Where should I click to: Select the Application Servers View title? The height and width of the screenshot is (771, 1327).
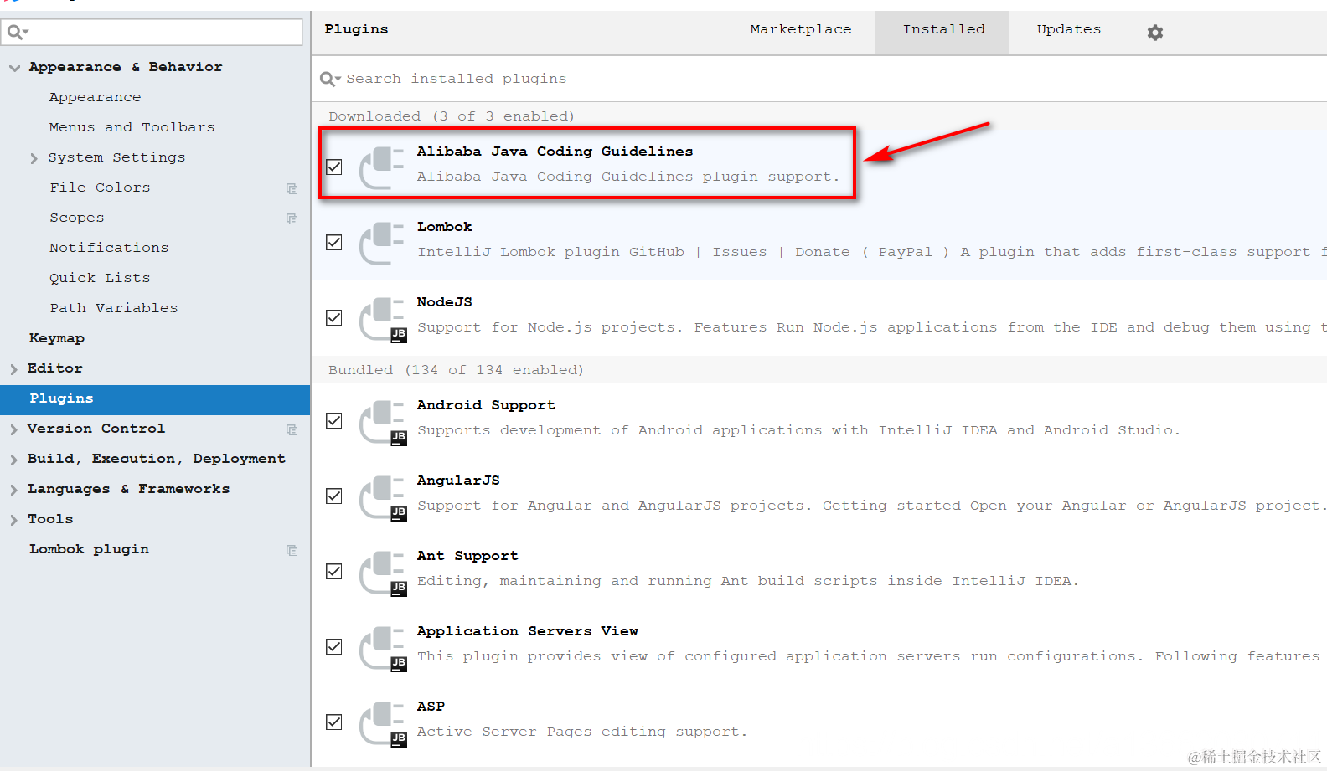click(x=527, y=631)
